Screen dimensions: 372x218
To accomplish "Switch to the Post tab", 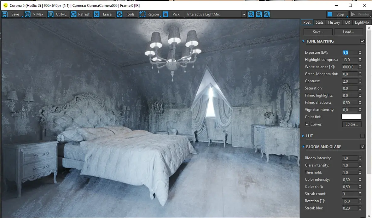I will (307, 22).
